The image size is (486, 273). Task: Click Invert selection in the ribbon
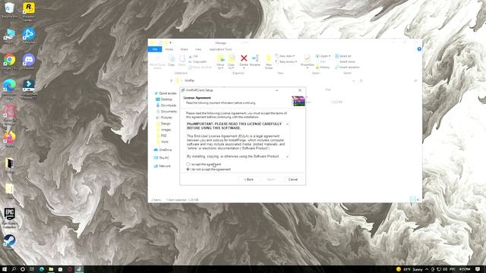[347, 67]
